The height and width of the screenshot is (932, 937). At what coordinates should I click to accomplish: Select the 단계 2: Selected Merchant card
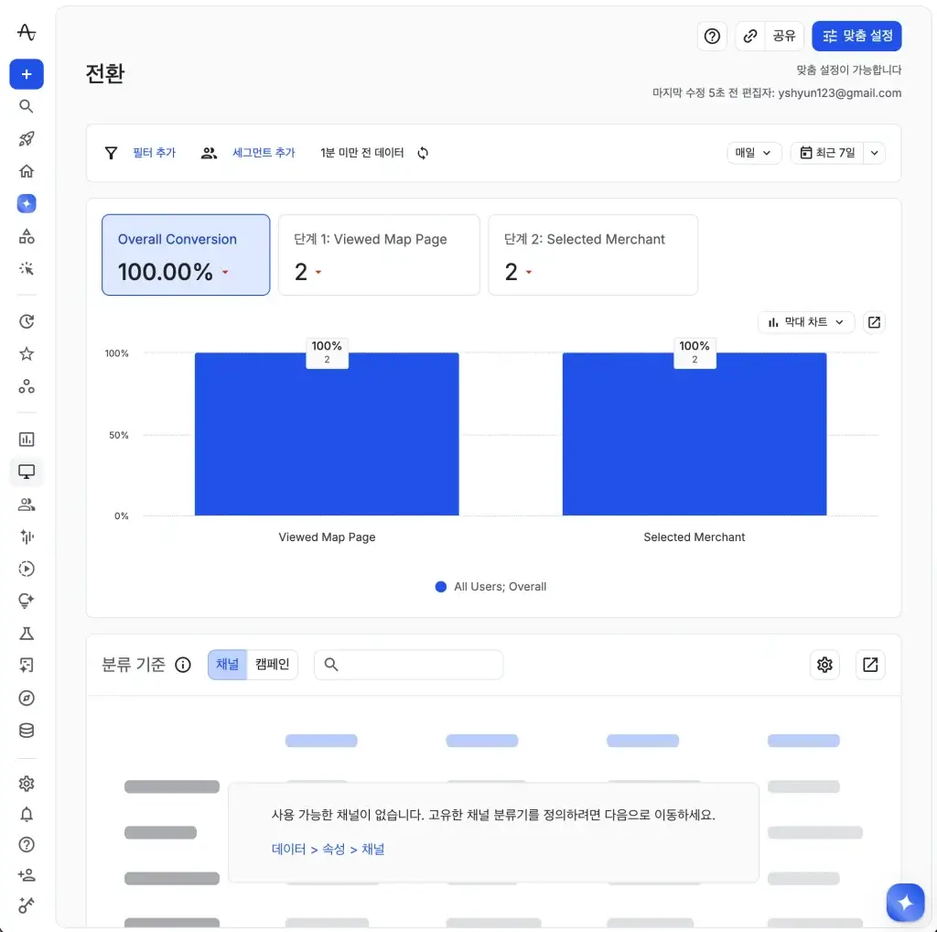click(593, 255)
